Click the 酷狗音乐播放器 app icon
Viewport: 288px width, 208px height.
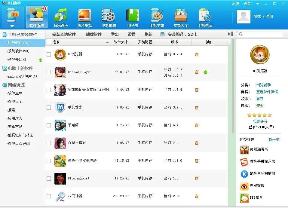pyautogui.click(x=244, y=174)
